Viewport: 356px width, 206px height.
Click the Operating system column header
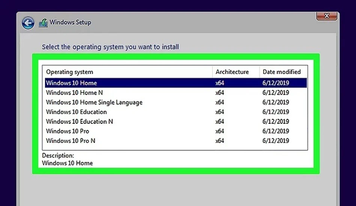[127, 72]
